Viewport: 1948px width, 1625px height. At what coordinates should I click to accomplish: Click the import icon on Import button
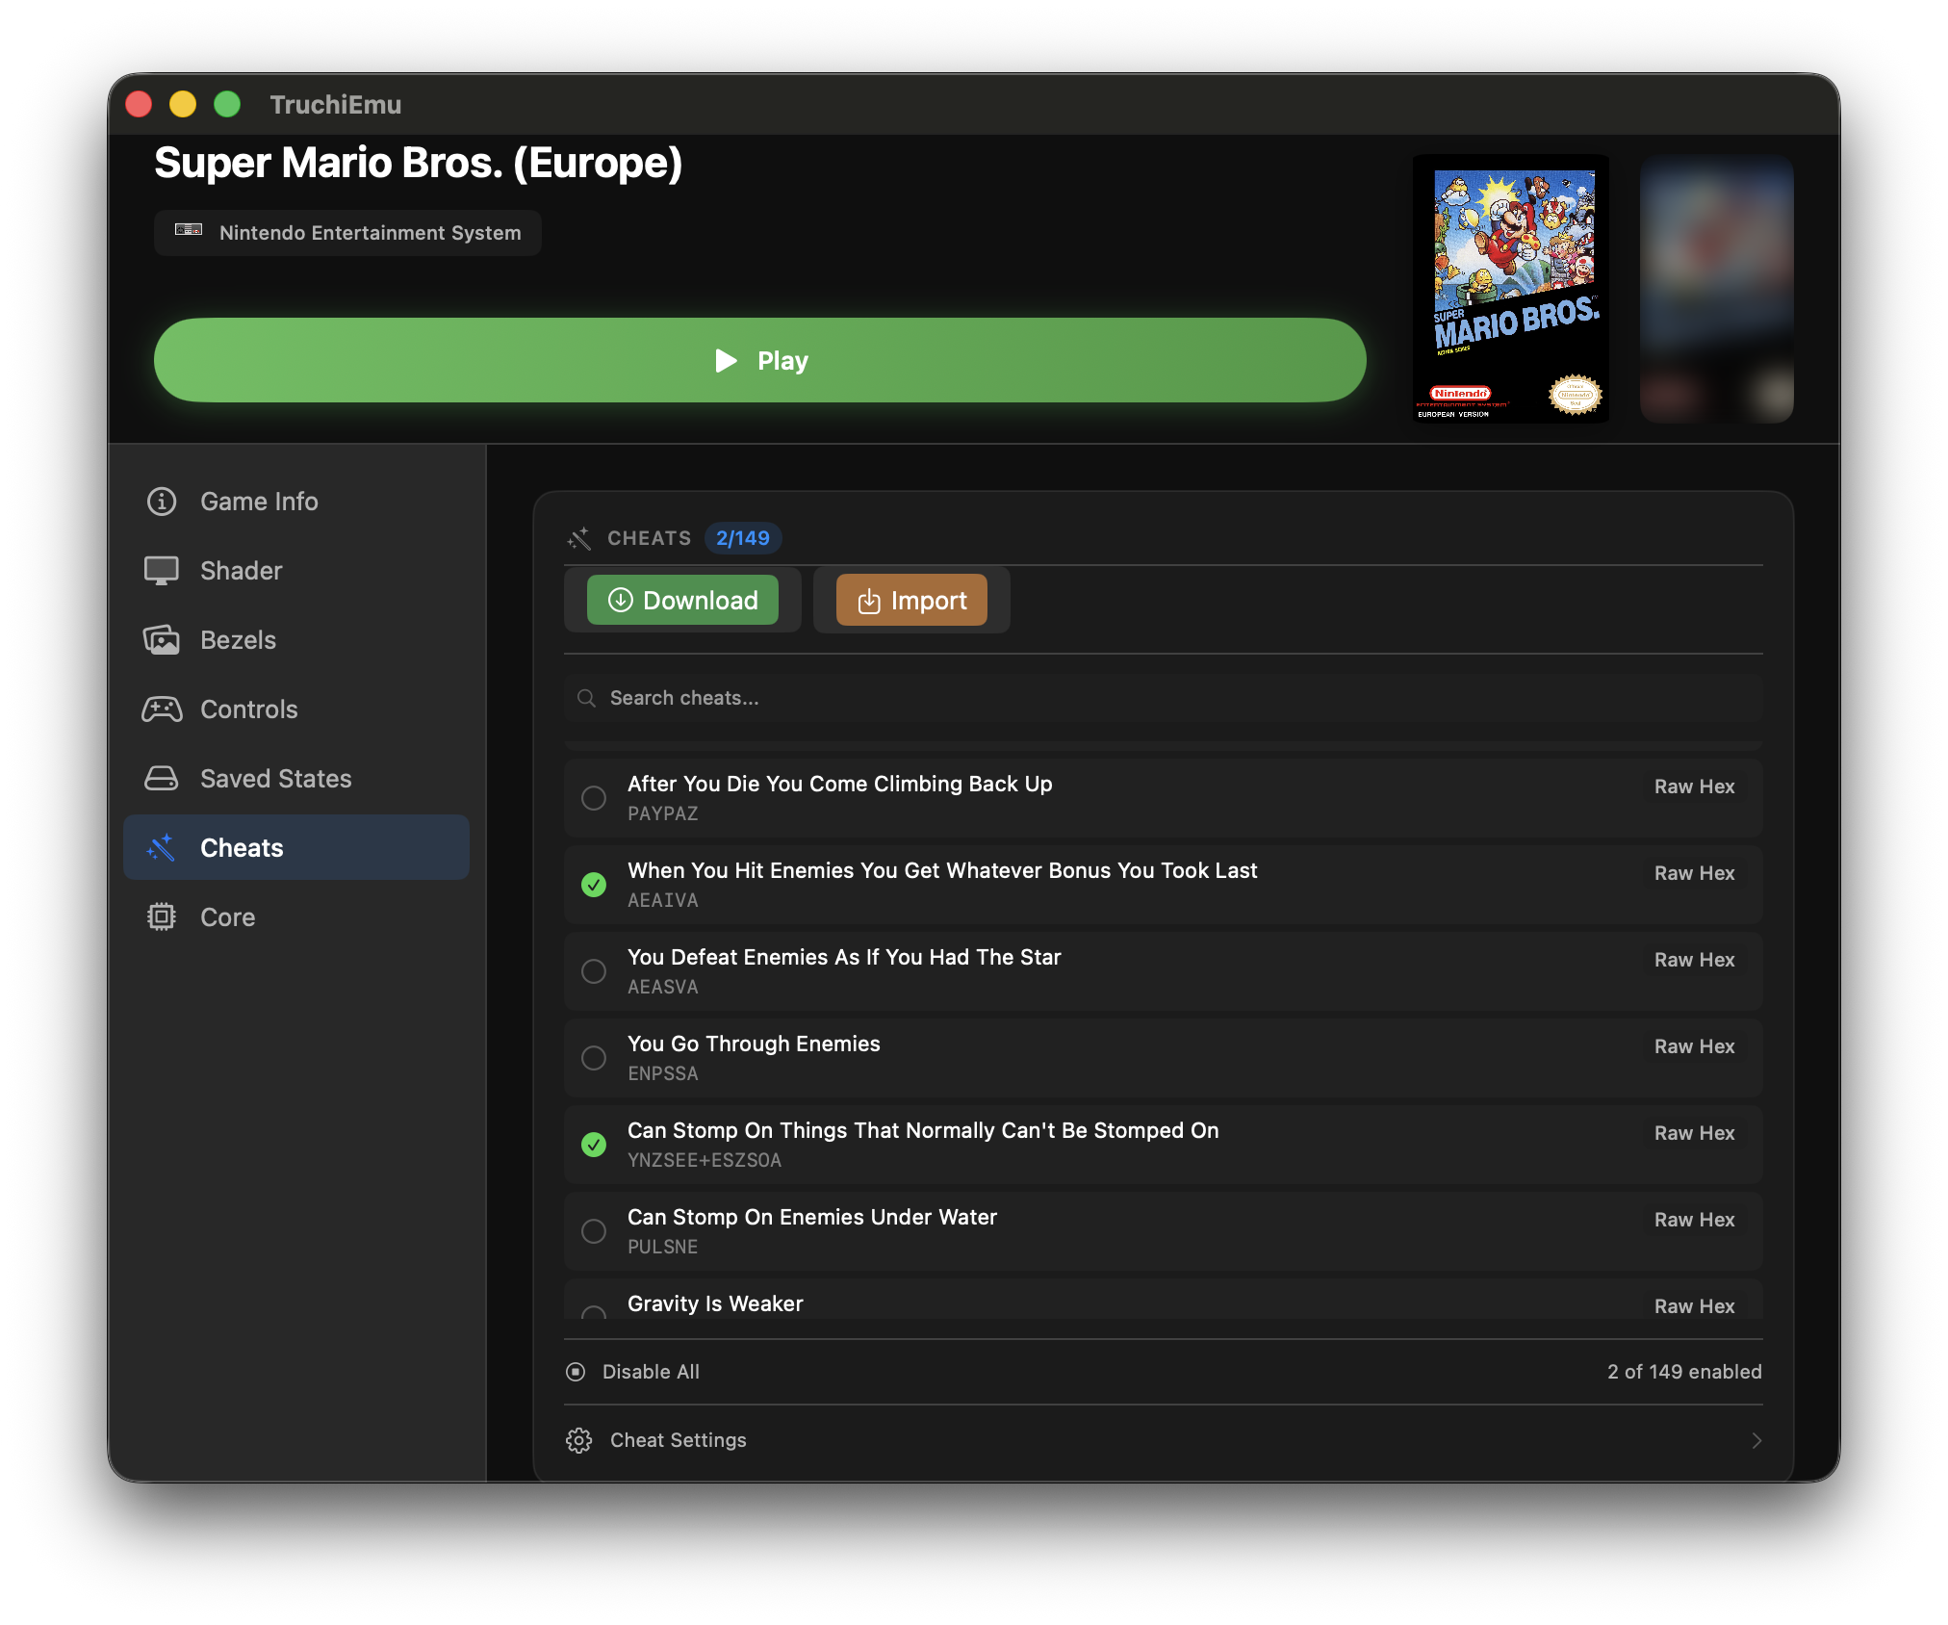pos(869,601)
